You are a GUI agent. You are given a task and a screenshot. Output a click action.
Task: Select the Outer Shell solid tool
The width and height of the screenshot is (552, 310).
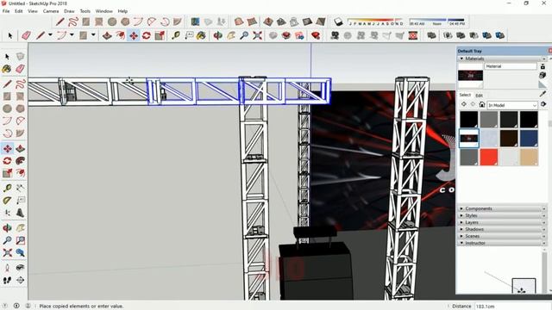click(431, 35)
